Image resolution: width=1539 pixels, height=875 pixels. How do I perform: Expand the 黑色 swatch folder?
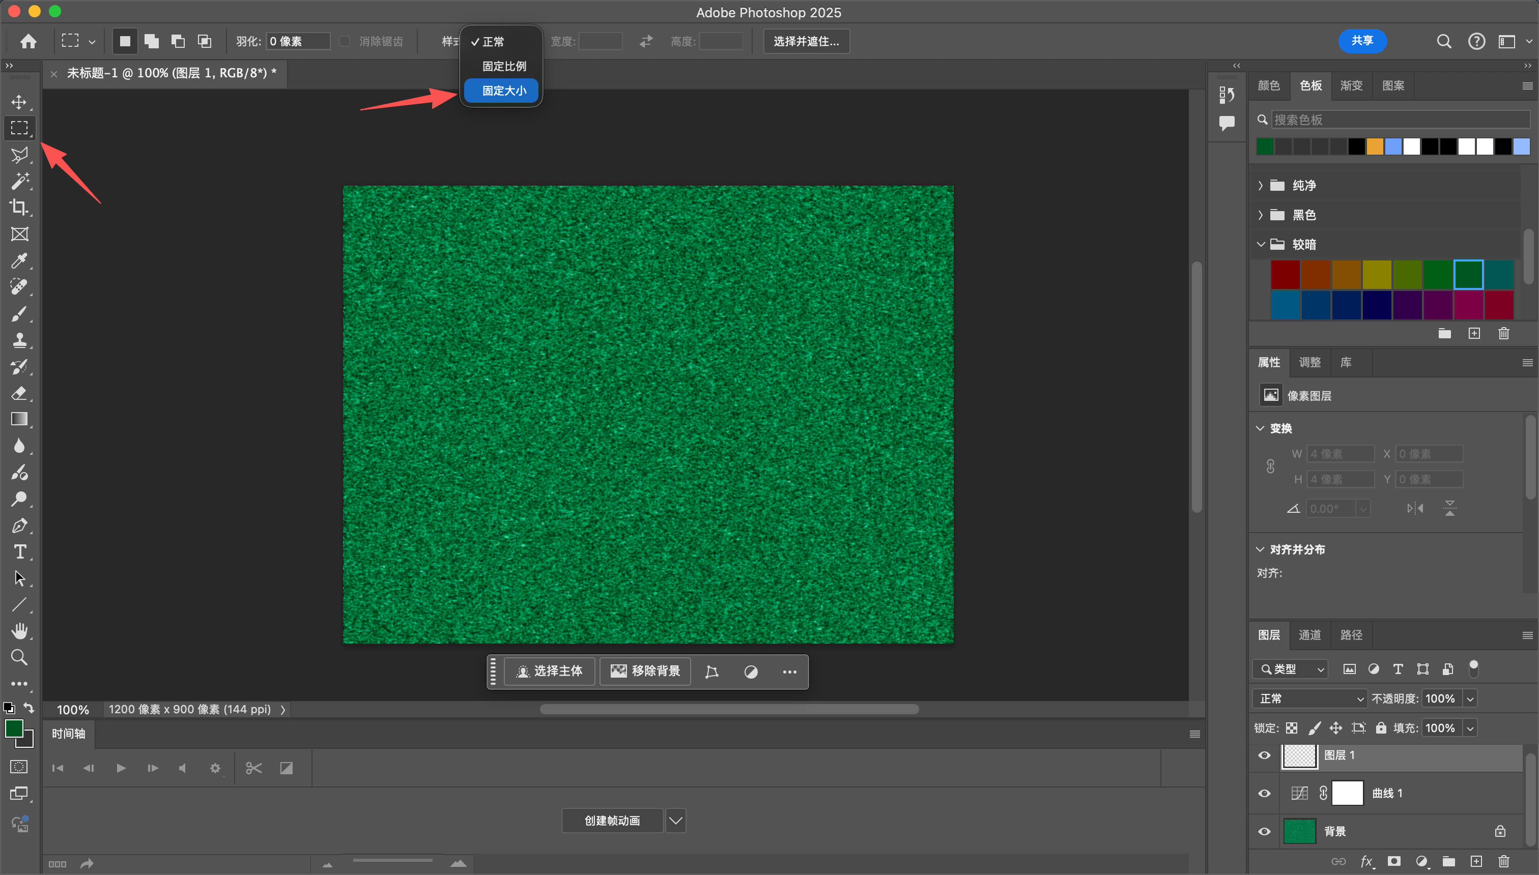click(1260, 215)
